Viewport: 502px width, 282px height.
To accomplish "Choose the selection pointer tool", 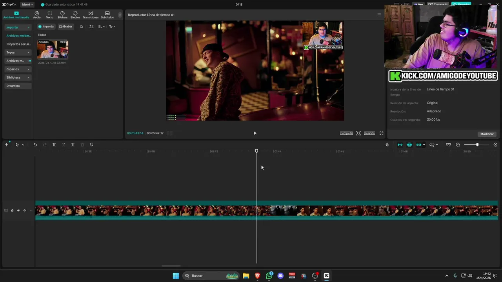I will pyautogui.click(x=17, y=145).
